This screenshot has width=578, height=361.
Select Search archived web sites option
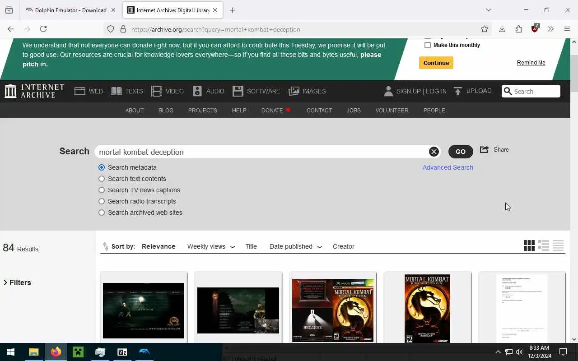tap(102, 213)
